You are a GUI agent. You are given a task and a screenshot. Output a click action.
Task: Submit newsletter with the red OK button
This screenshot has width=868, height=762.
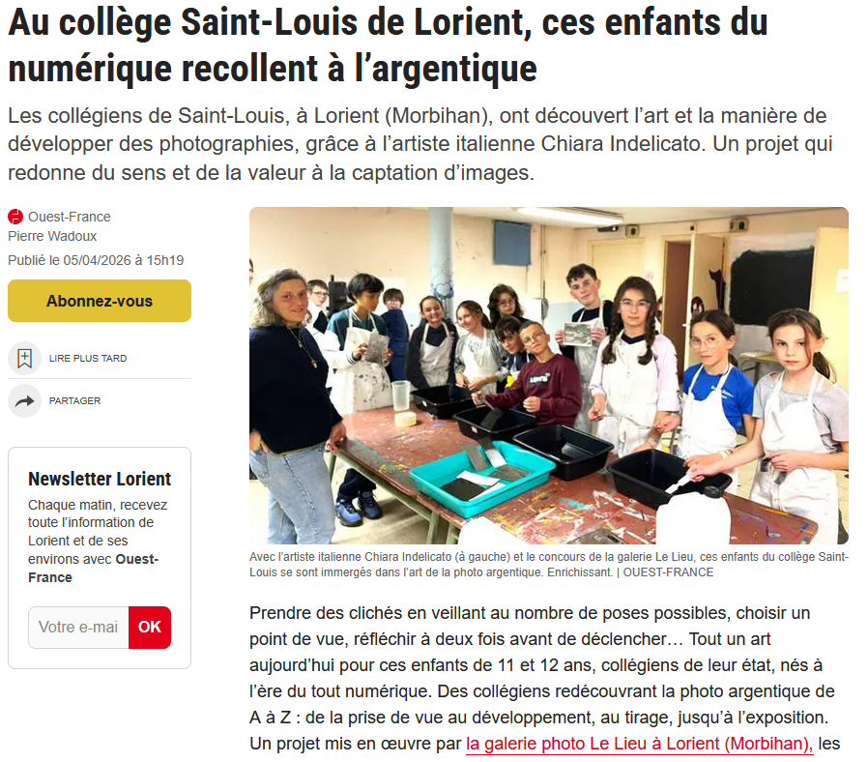[150, 628]
